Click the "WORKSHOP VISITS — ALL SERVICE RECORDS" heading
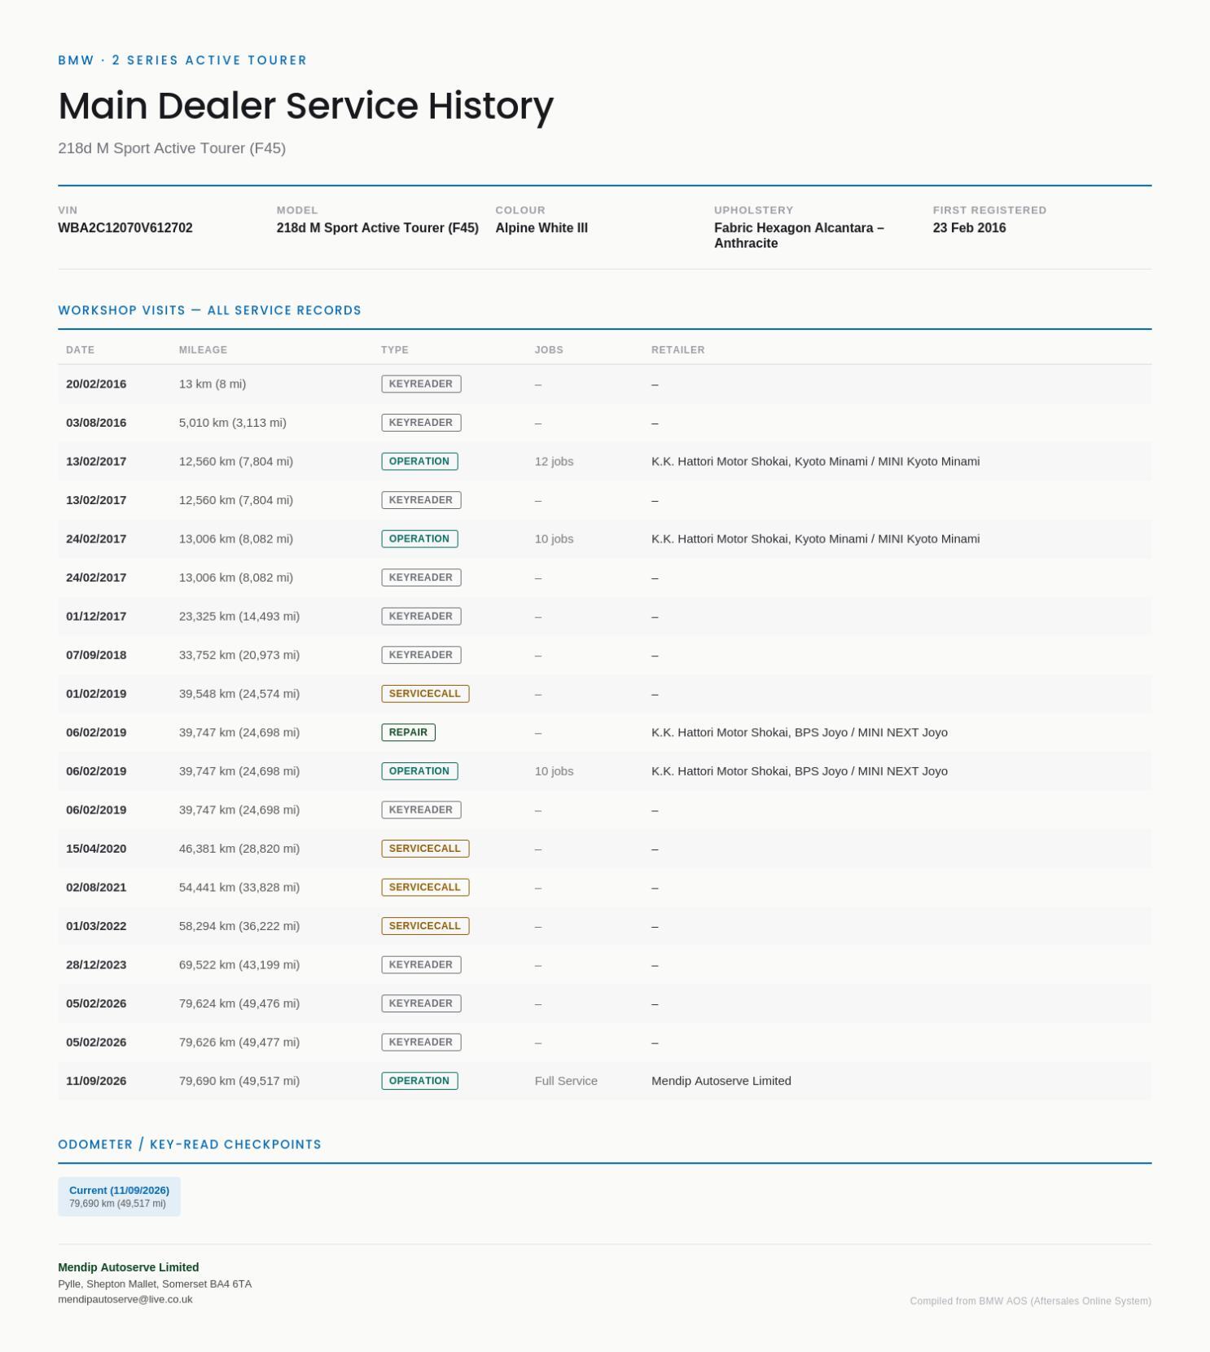Image resolution: width=1210 pixels, height=1352 pixels. click(209, 310)
